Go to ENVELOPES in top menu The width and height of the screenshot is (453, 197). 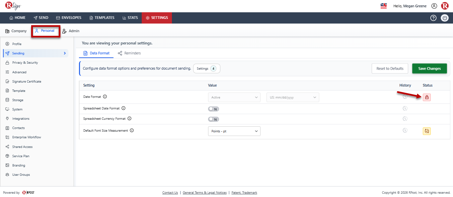point(69,18)
